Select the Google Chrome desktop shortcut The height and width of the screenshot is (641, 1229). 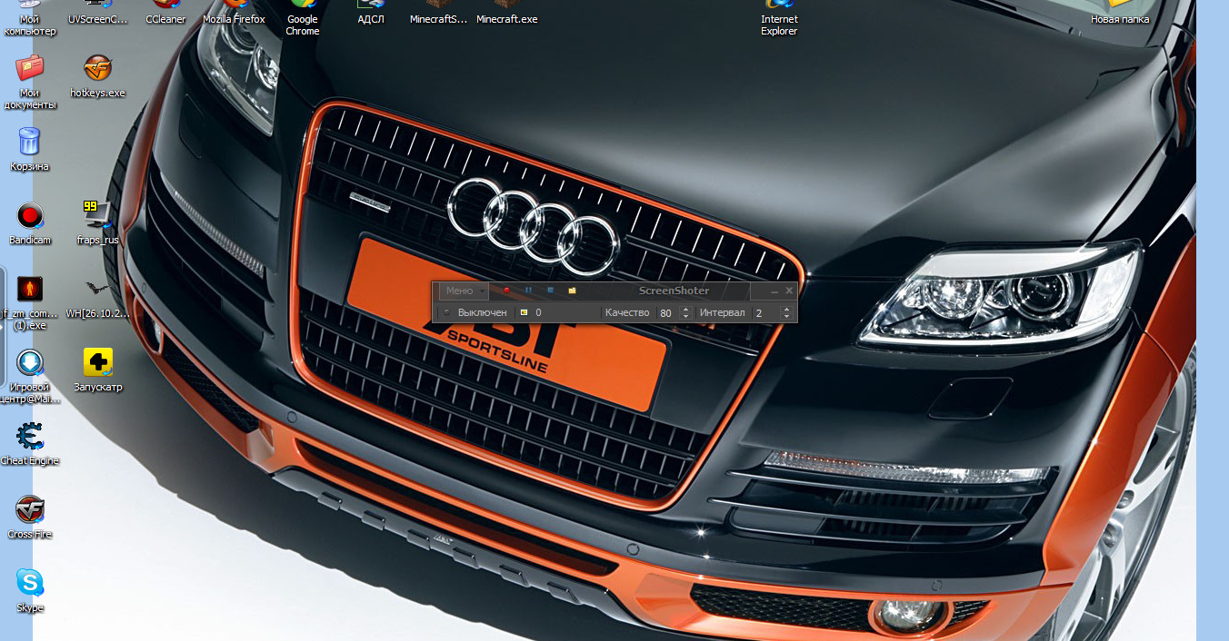(302, 18)
